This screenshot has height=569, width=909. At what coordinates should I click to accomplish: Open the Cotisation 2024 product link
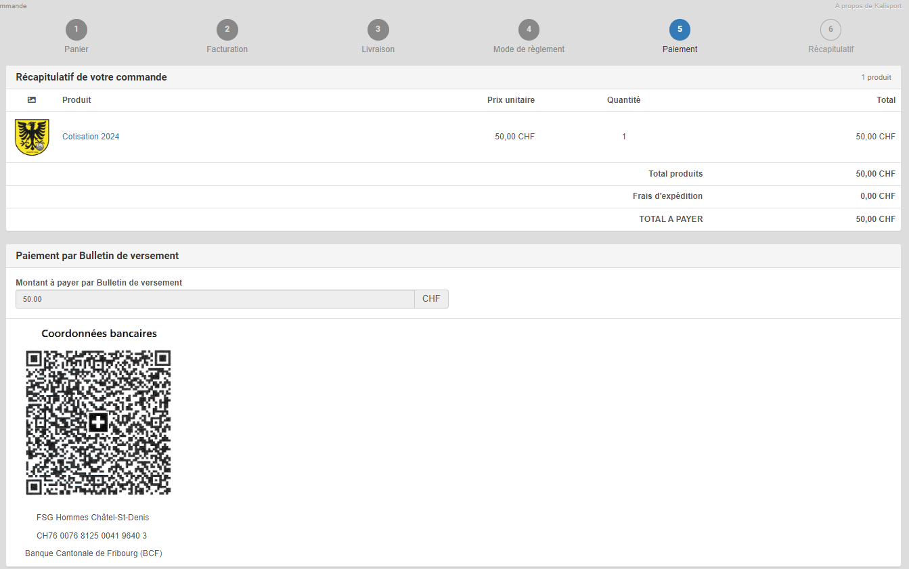(x=91, y=137)
